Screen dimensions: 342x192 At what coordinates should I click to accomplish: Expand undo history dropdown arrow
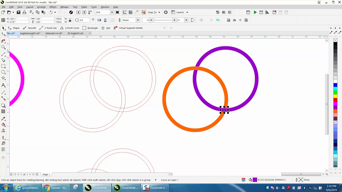click(55, 12)
